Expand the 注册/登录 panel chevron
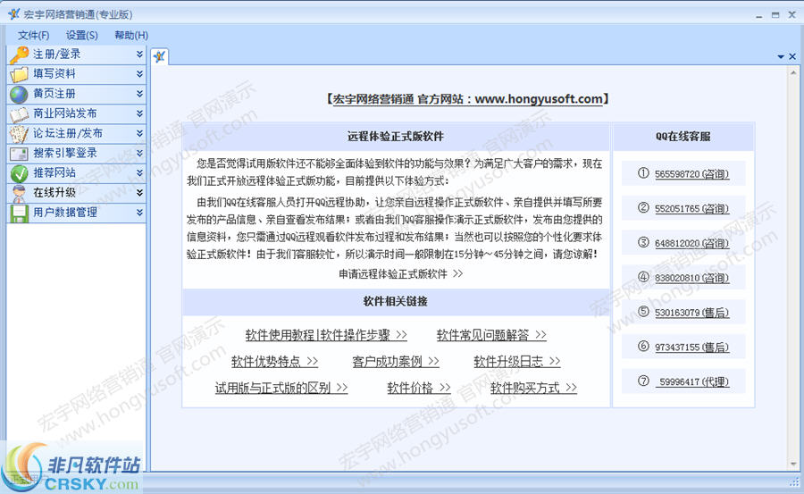 (x=139, y=54)
